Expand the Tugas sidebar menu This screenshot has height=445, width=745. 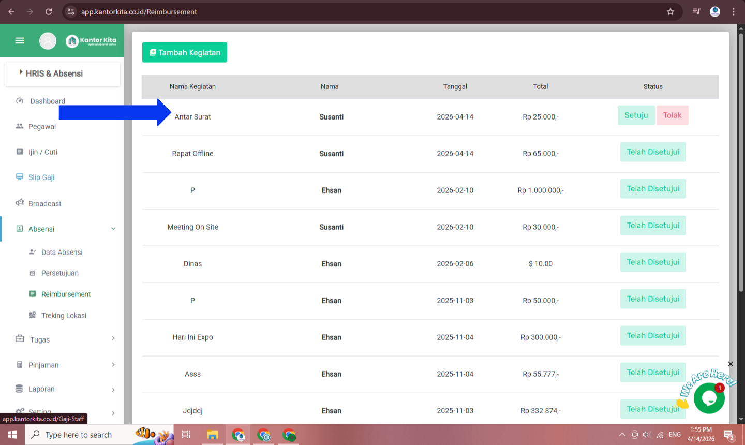click(x=113, y=339)
